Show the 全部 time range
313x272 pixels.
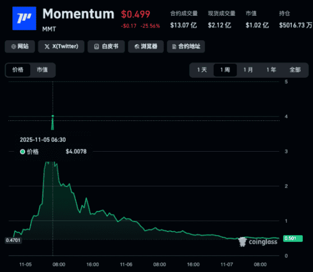coord(295,70)
